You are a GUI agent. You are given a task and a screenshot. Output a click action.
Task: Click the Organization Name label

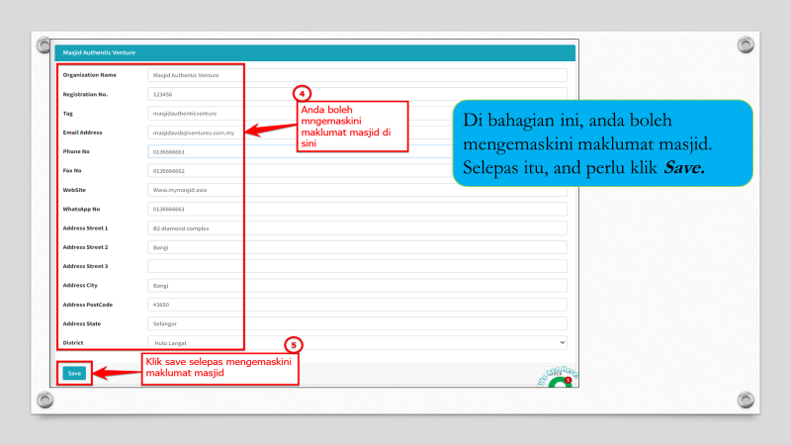click(x=89, y=75)
